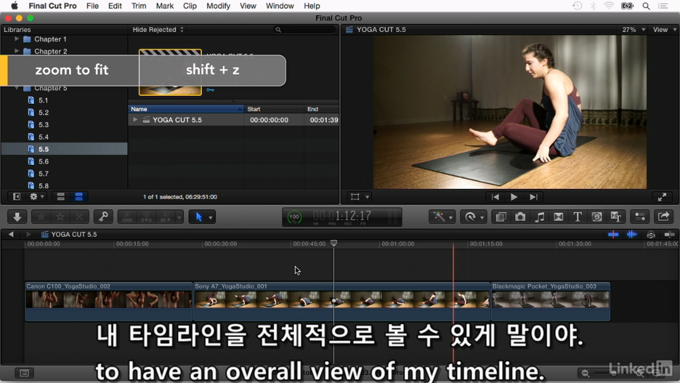Play the viewer video
The image size is (680, 383).
tap(514, 197)
